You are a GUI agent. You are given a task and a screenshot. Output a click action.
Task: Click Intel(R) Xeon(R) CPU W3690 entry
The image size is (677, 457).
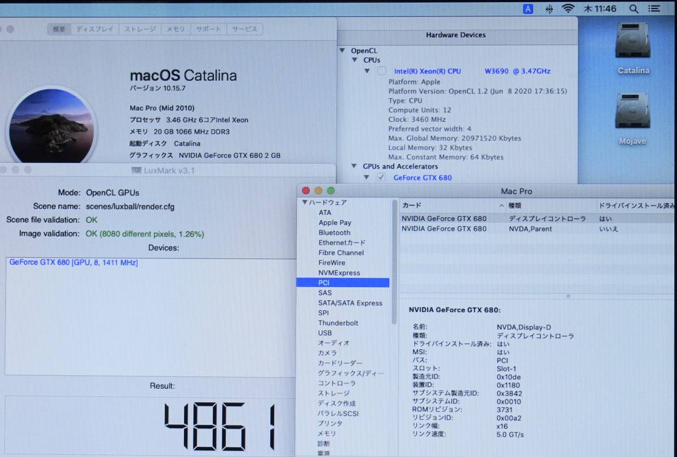(x=472, y=71)
